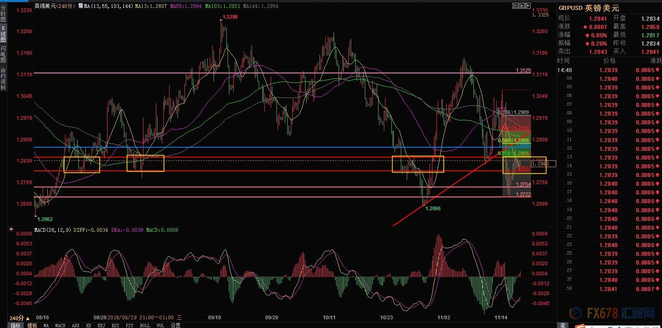
Task: Click the 最高 value 1.2850
Action: [x=650, y=27]
